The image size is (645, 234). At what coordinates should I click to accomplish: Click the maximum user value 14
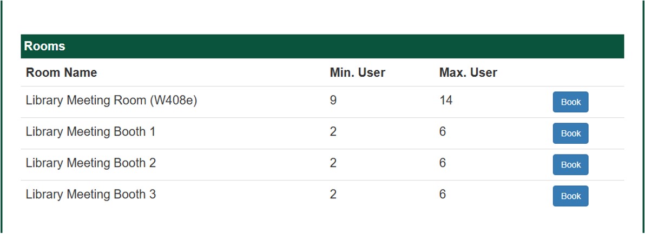446,101
